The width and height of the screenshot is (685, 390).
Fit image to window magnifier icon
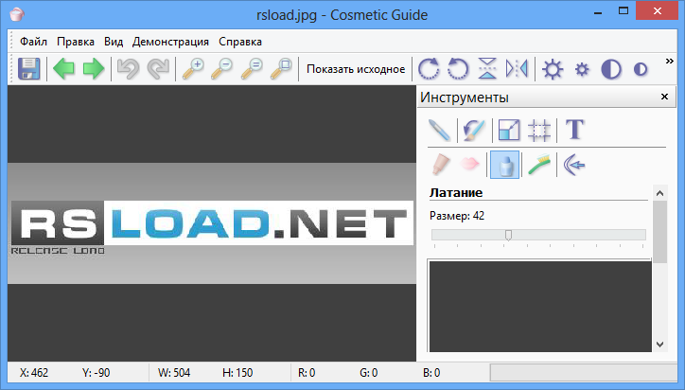tap(281, 69)
